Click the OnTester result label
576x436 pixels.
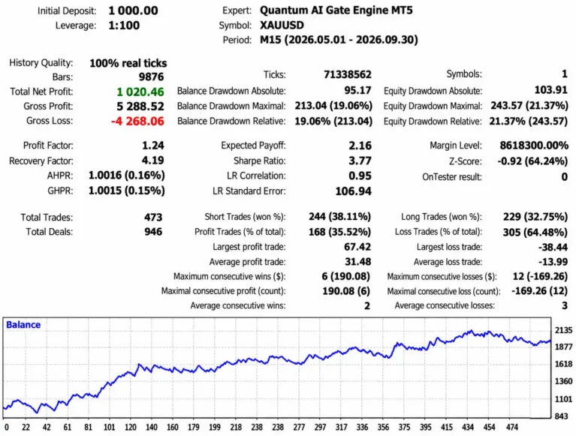(x=452, y=177)
